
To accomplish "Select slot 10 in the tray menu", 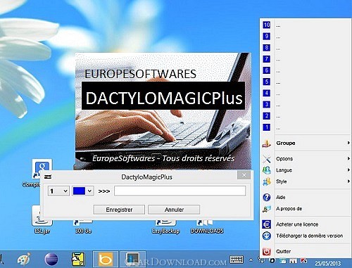I will 305,25.
